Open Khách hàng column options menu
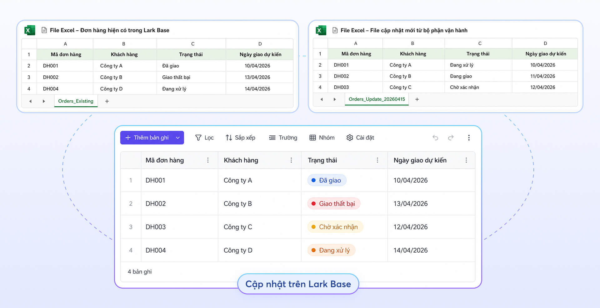This screenshot has height=308, width=600. point(291,160)
